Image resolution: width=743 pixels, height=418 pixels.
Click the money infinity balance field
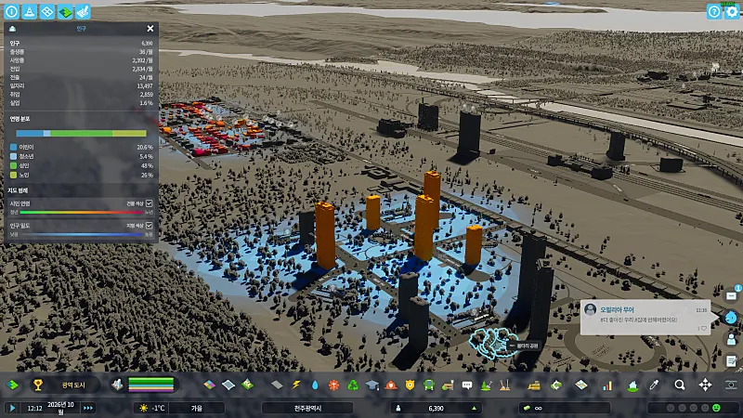[565, 408]
